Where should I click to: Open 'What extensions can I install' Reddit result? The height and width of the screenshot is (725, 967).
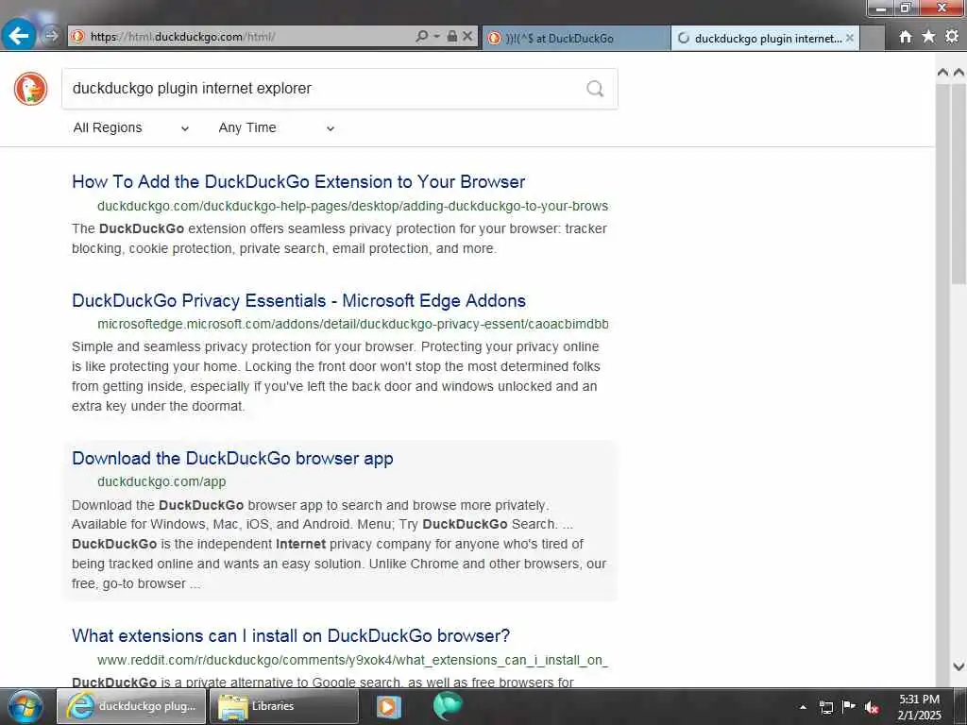(291, 636)
